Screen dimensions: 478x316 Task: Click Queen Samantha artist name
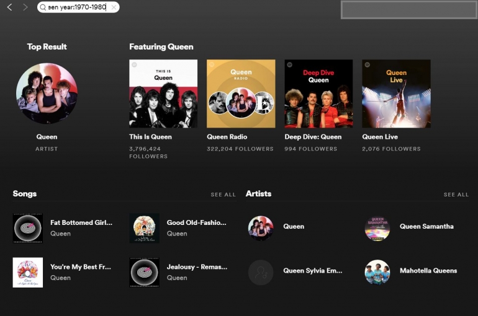[427, 227]
